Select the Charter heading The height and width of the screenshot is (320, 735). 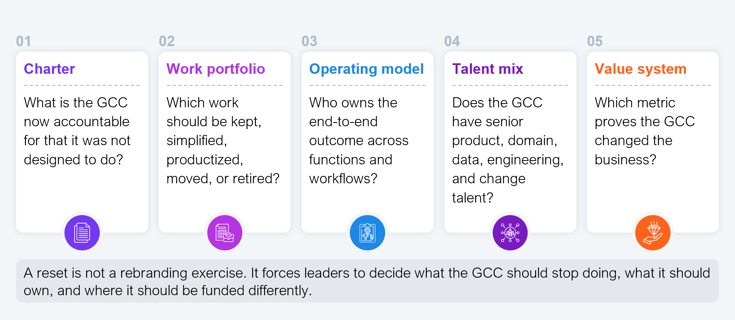[x=49, y=69]
